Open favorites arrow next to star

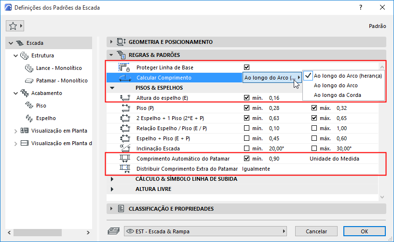click(x=21, y=26)
